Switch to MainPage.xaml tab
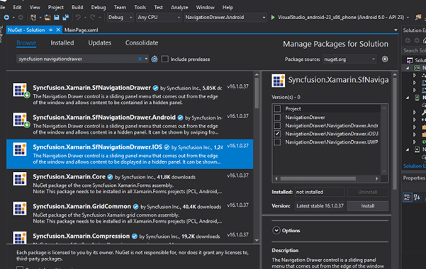Viewport: 426px width, 269px height. pos(82,30)
